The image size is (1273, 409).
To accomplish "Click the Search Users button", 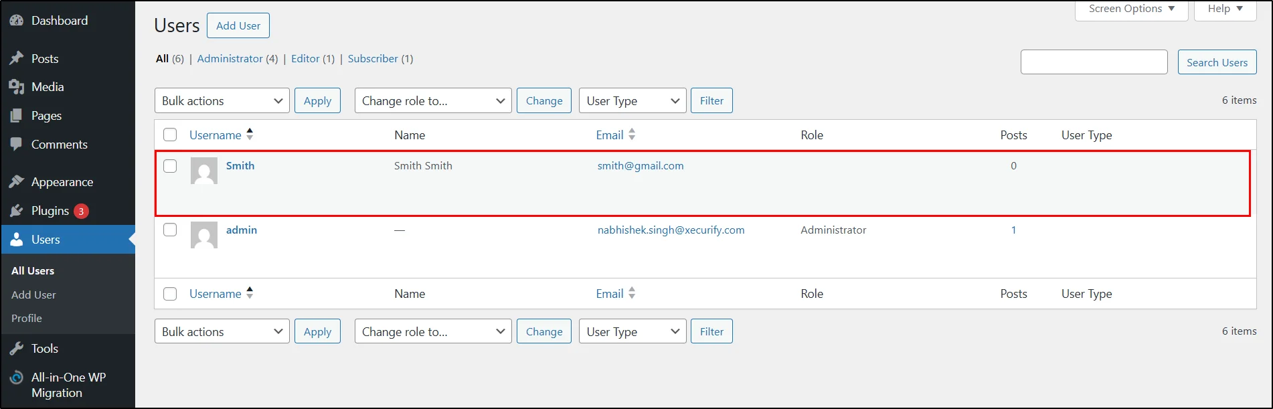I will 1217,62.
